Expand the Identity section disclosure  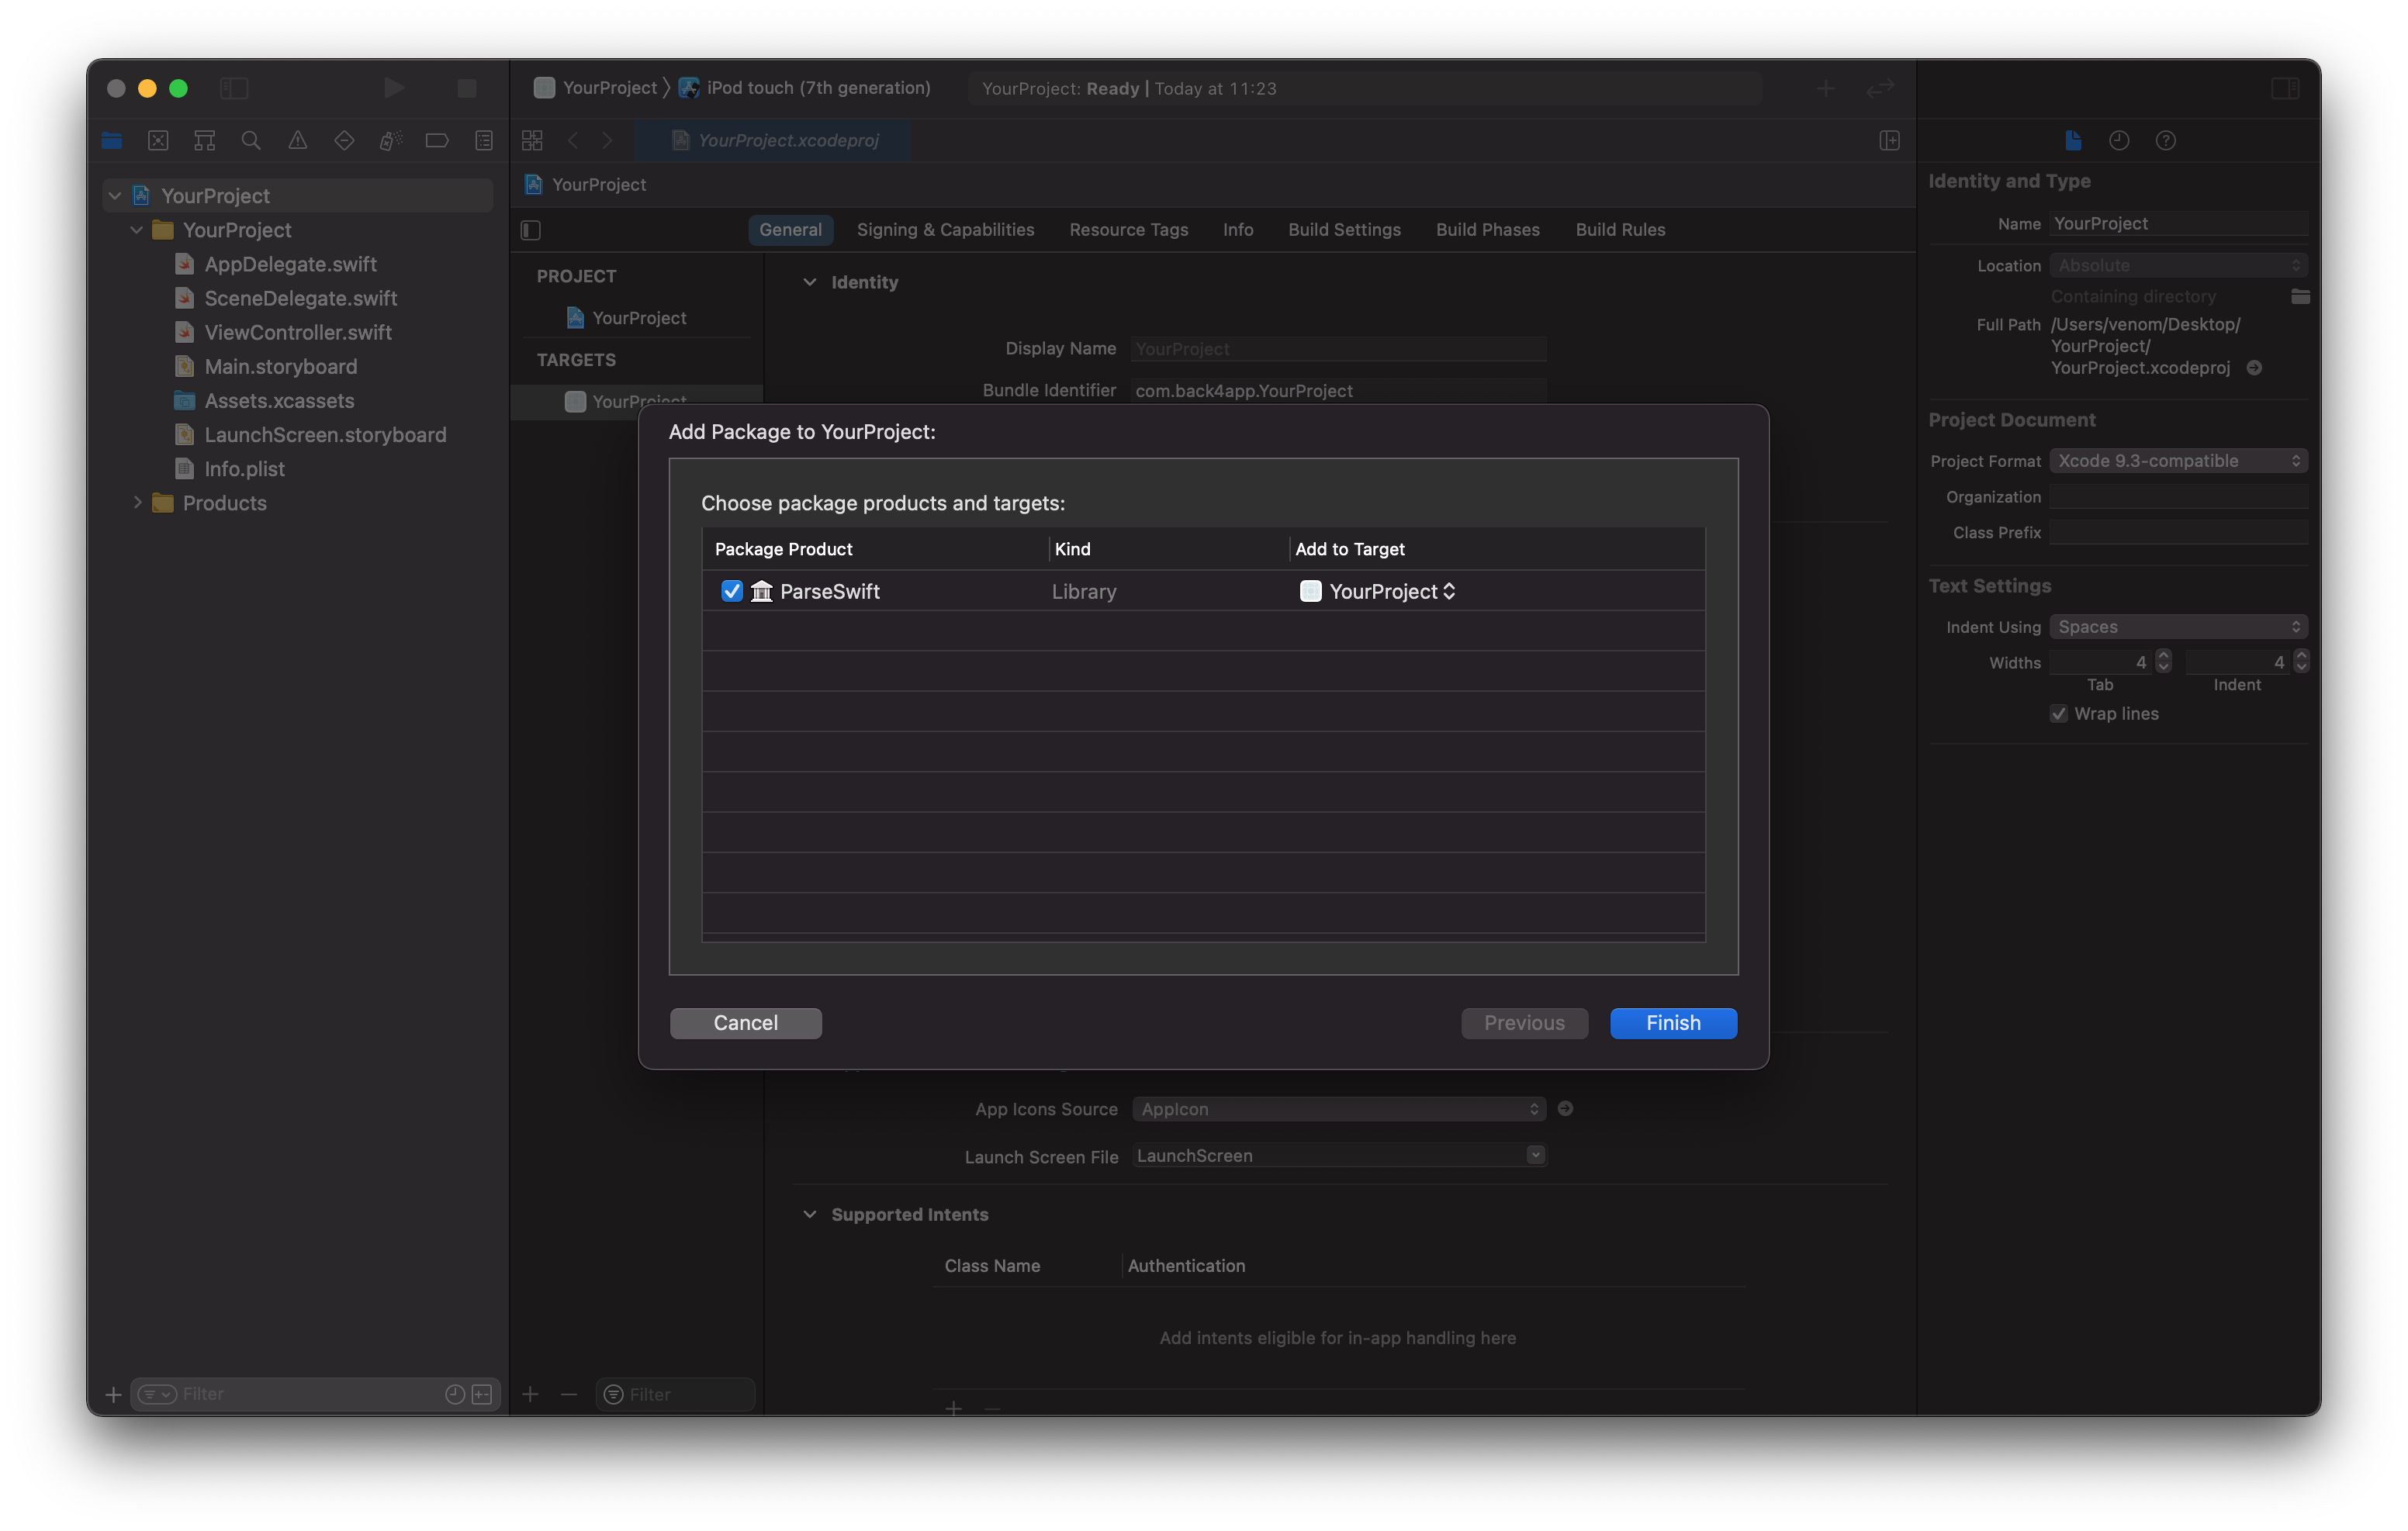[809, 281]
